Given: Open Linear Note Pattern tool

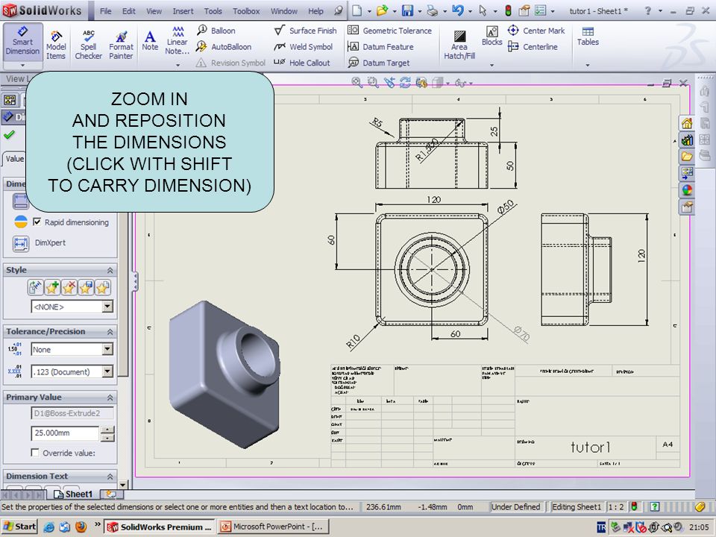Looking at the screenshot, I should 178,41.
